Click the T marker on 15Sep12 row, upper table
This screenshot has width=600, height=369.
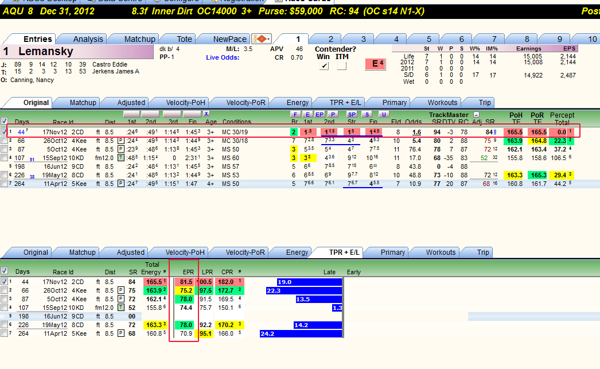coord(121,158)
